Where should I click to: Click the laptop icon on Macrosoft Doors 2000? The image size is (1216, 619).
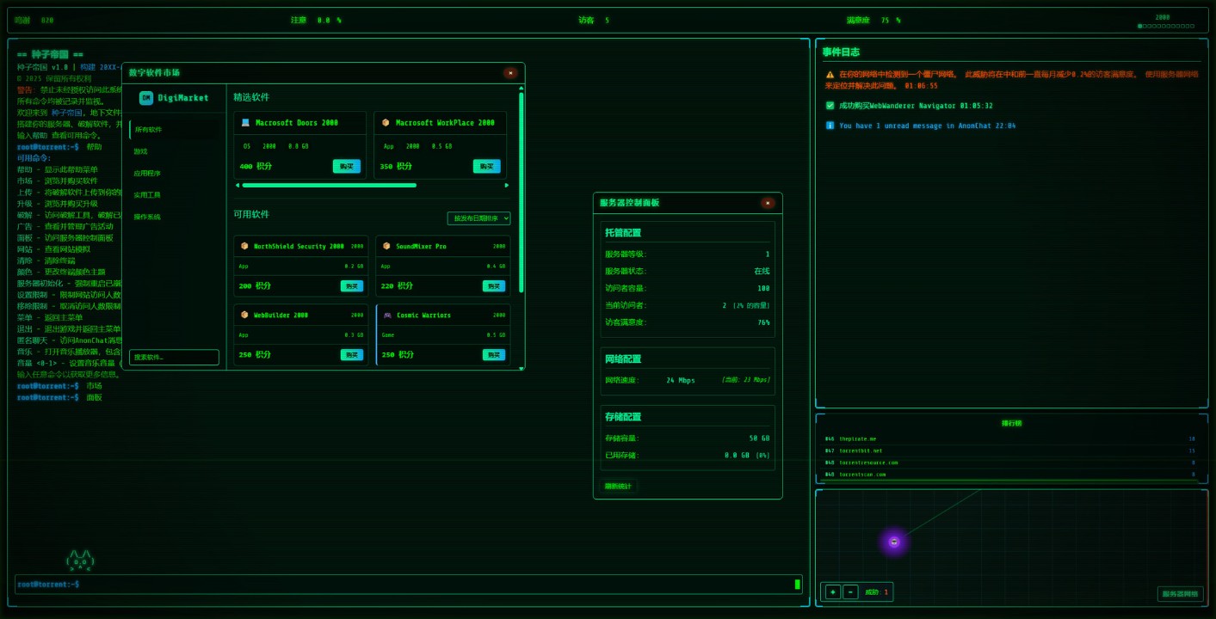click(x=245, y=123)
